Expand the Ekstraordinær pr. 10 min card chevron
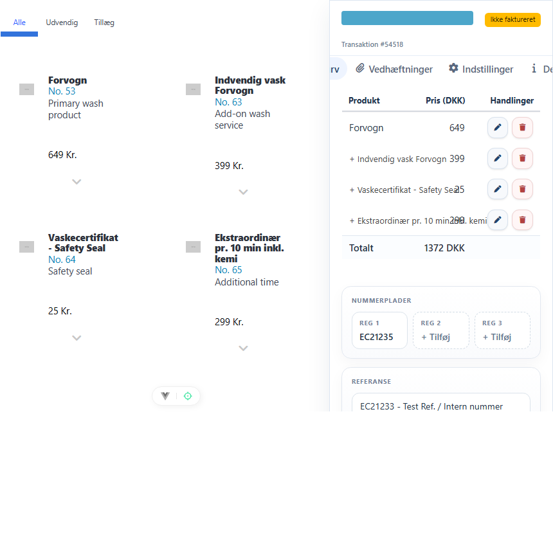Image resolution: width=553 pixels, height=540 pixels. [x=243, y=348]
